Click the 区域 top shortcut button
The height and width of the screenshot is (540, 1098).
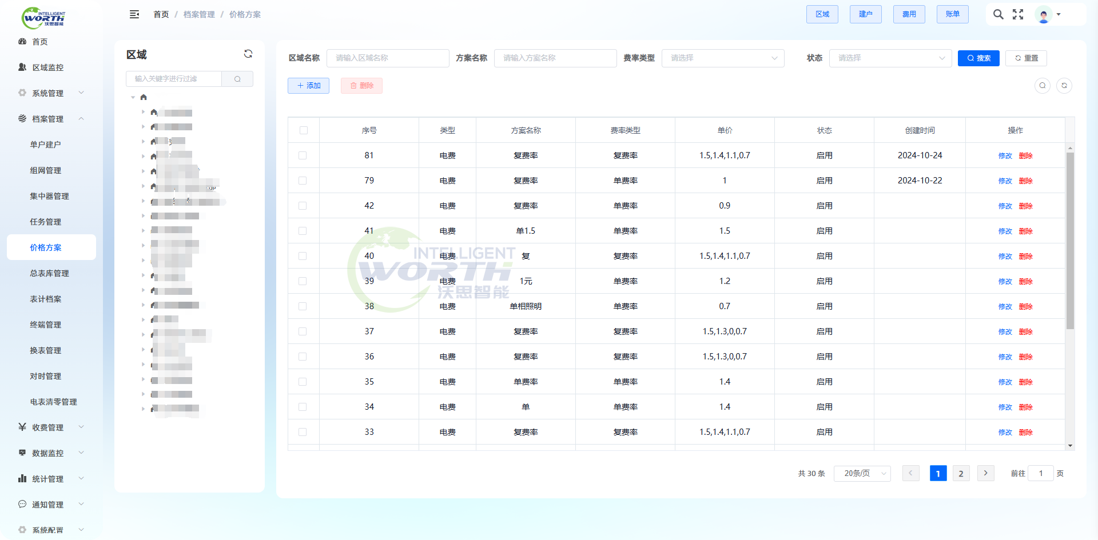pos(822,14)
